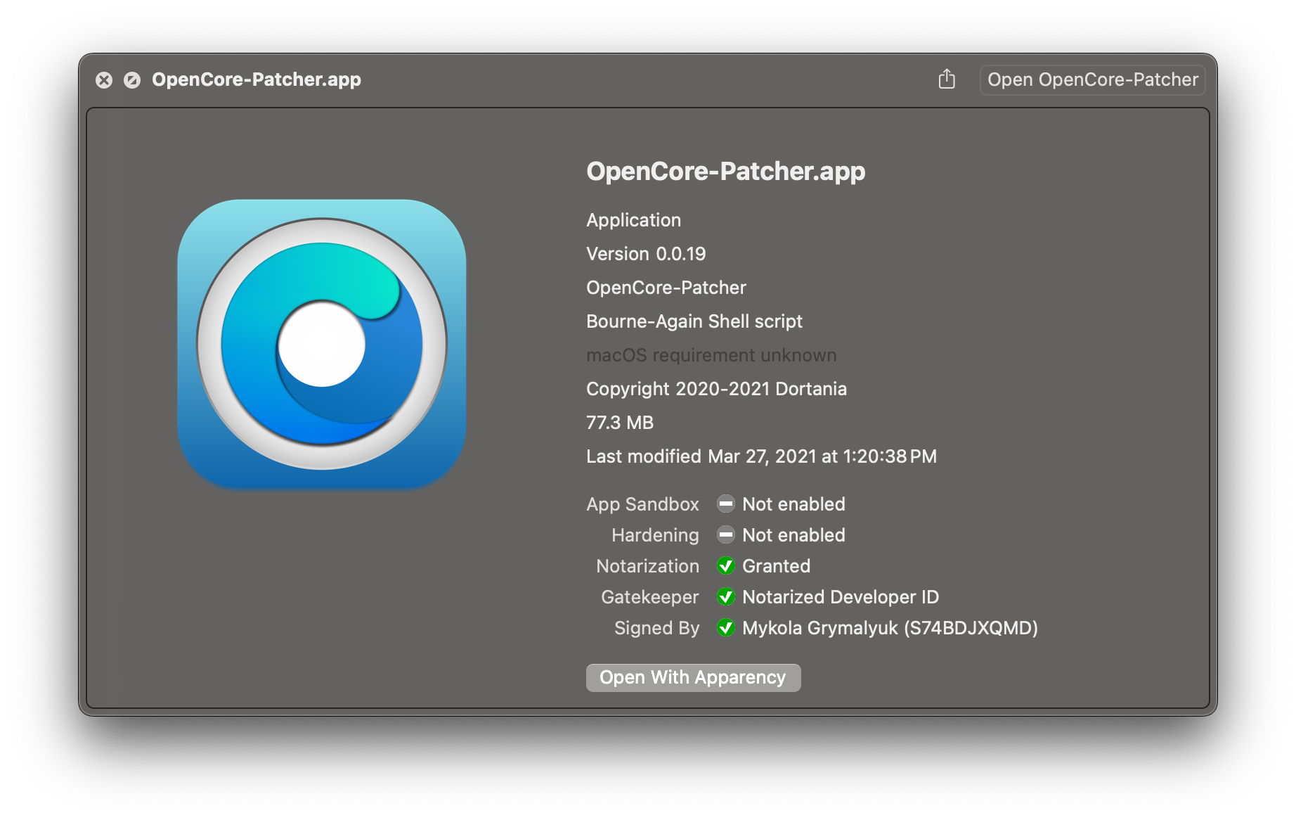Click the Gatekeeper green checkmark icon
The image size is (1296, 820).
725,597
